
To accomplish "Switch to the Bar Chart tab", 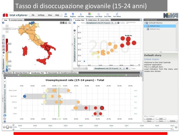I will point(8,73).
